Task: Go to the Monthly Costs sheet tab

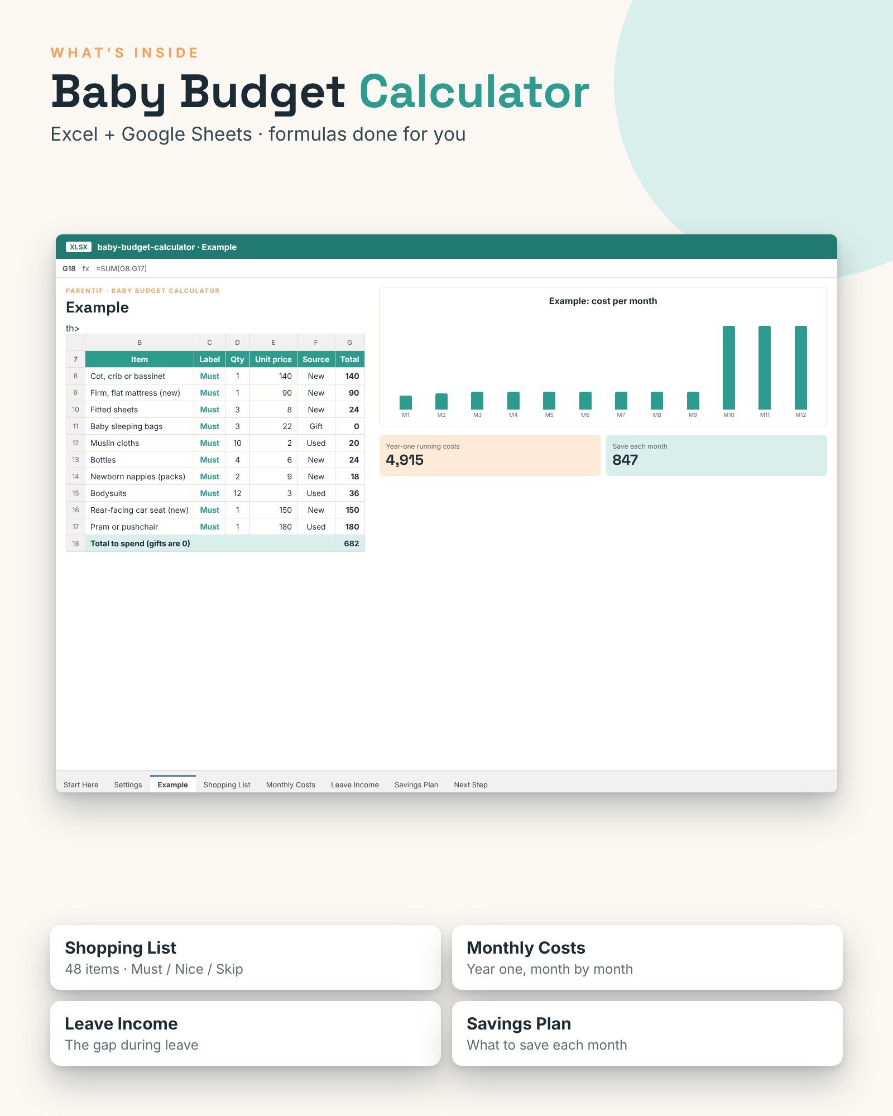Action: 290,785
